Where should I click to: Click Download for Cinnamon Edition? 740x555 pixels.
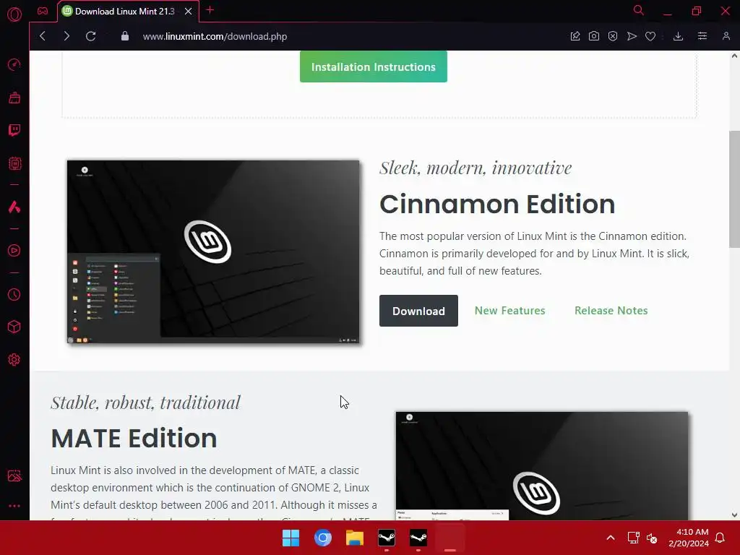[418, 311]
